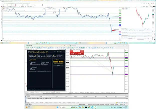Enable auto scroll in left MetaTrader toolbar

37,48
